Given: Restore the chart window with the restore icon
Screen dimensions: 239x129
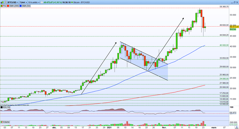Looking at the screenshot, I should coord(234,2).
